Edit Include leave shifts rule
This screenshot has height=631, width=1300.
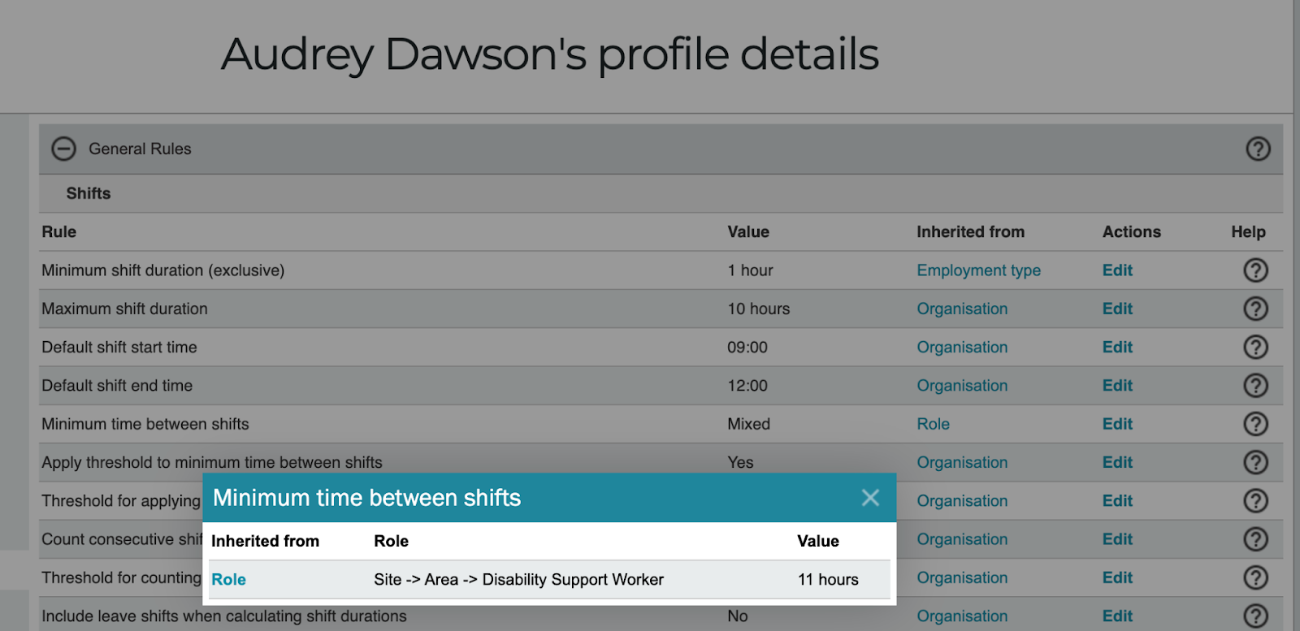coord(1117,616)
